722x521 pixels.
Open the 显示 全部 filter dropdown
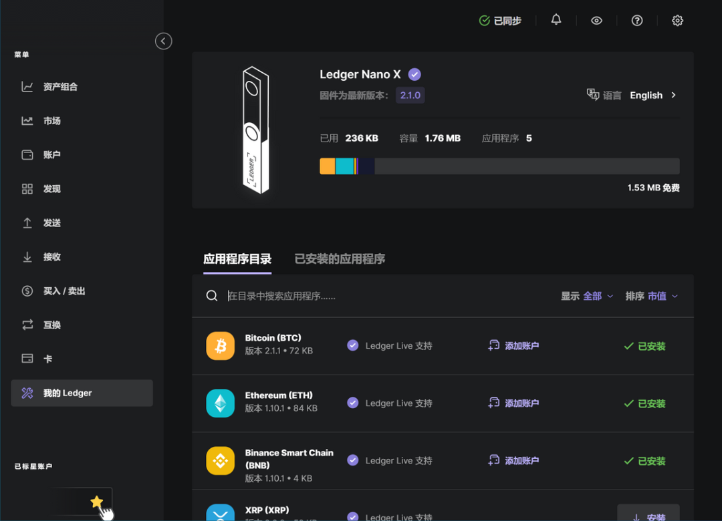pos(587,295)
